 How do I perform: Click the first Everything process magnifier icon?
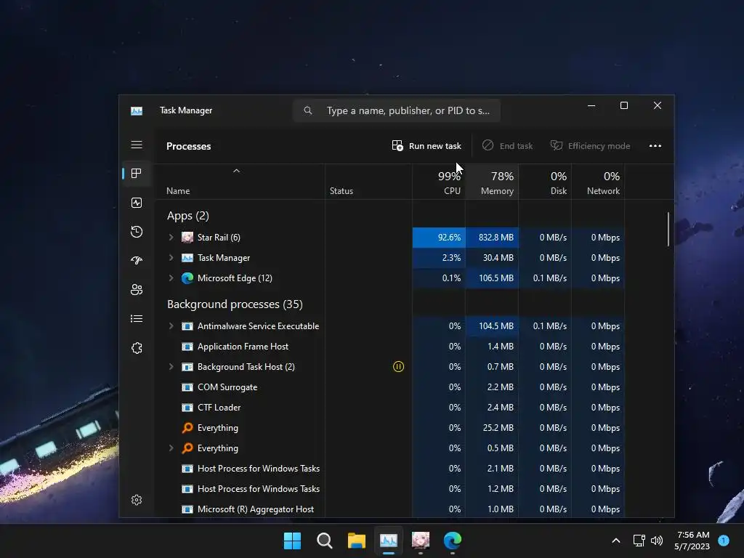[187, 428]
